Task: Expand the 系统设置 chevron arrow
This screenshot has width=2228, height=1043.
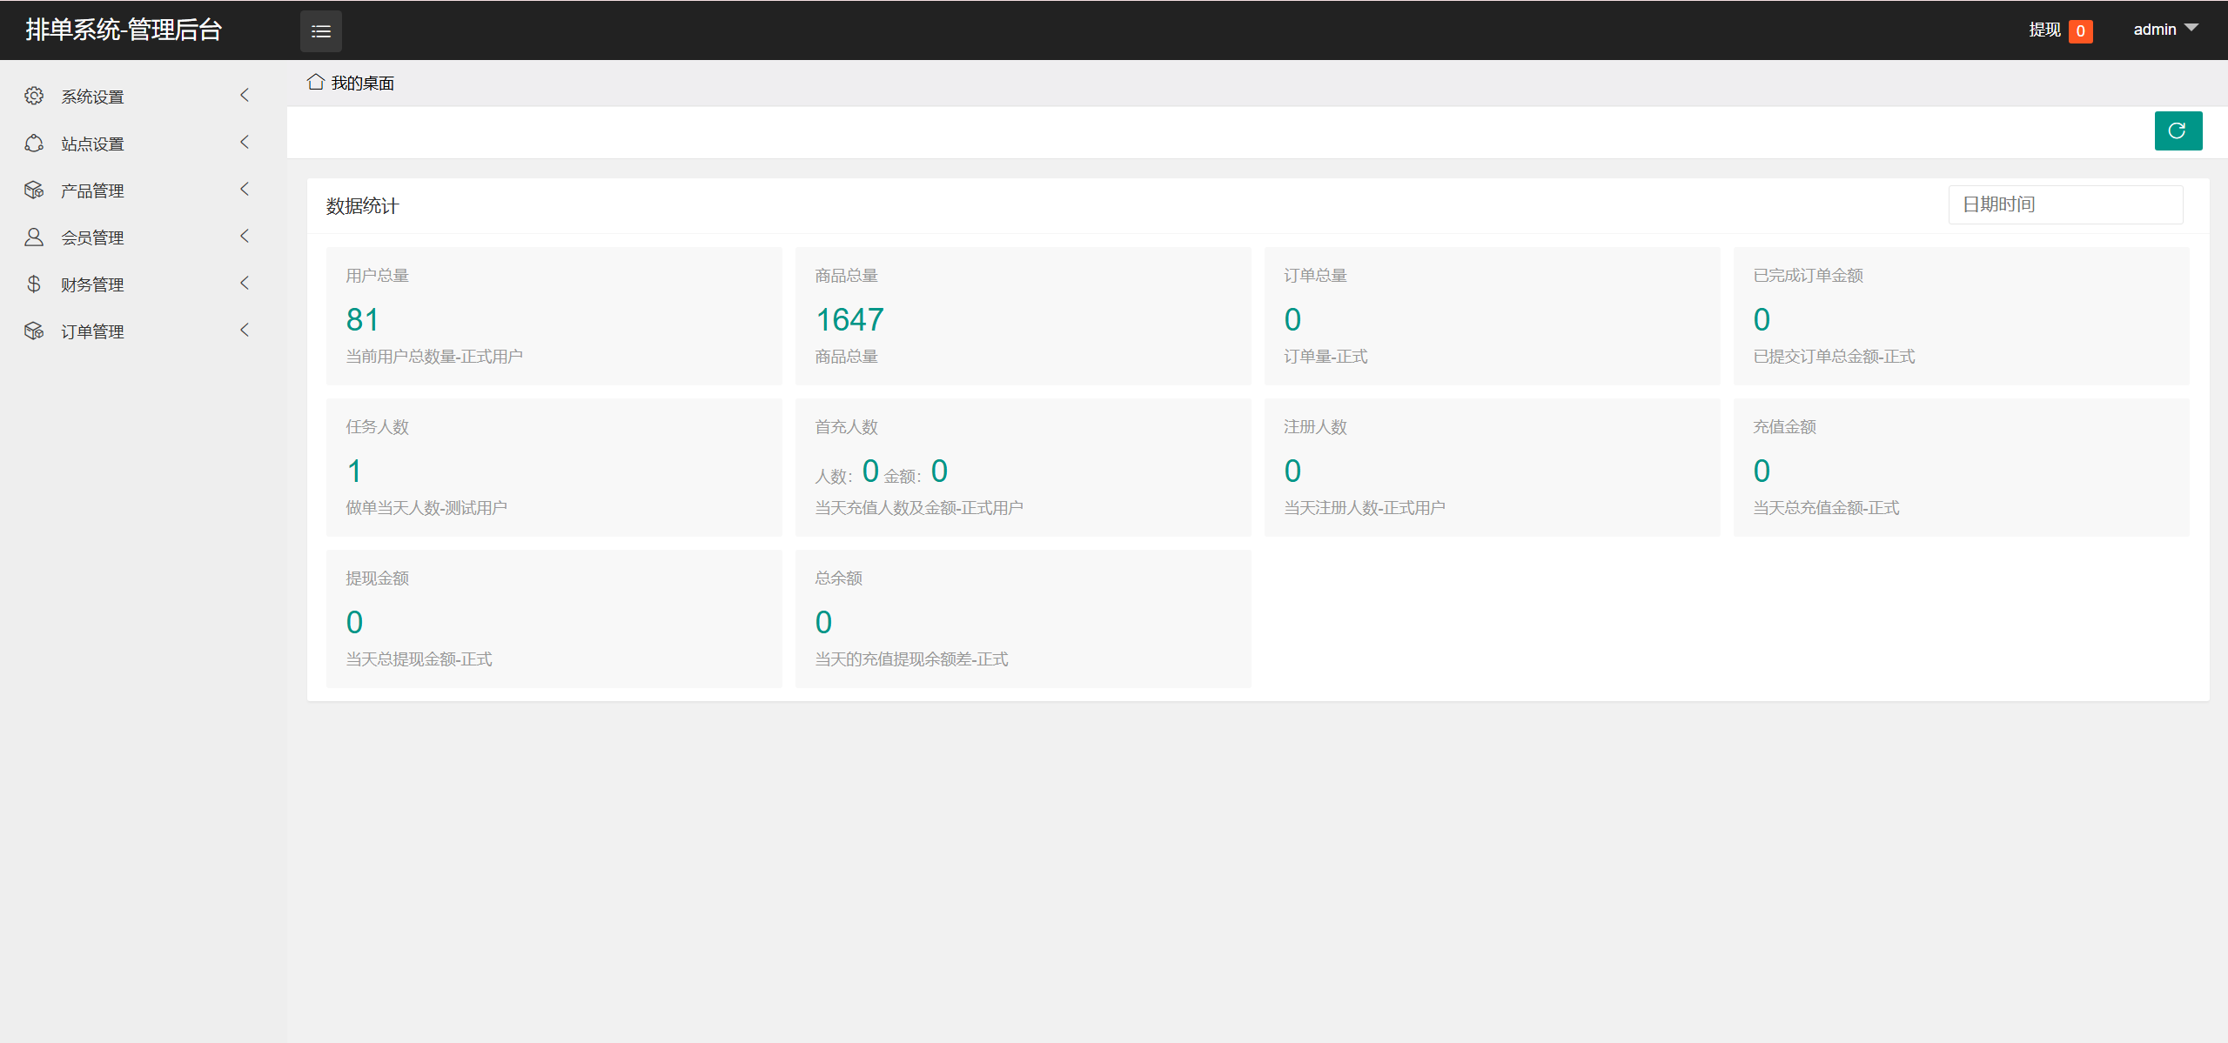Action: pos(245,95)
